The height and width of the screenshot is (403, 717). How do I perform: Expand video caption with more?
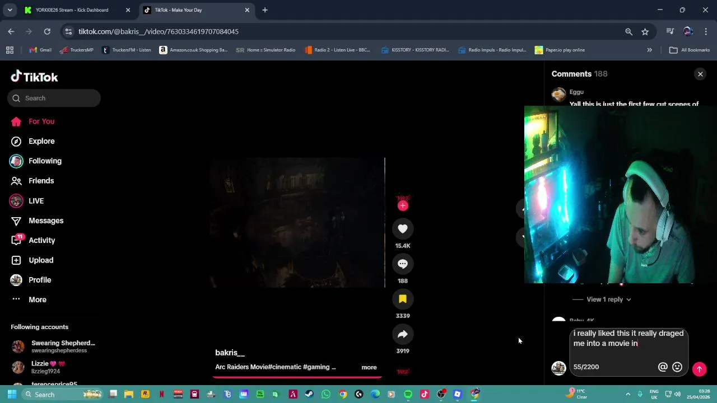pos(369,367)
